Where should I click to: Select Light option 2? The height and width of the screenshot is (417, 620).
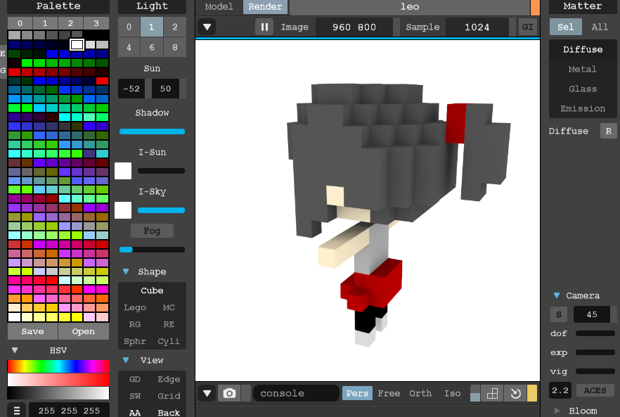pos(175,27)
